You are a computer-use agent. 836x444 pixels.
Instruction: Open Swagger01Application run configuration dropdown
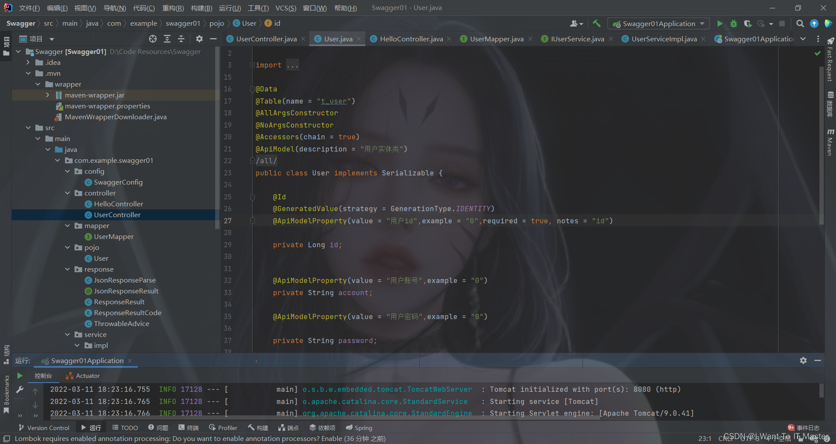click(658, 24)
